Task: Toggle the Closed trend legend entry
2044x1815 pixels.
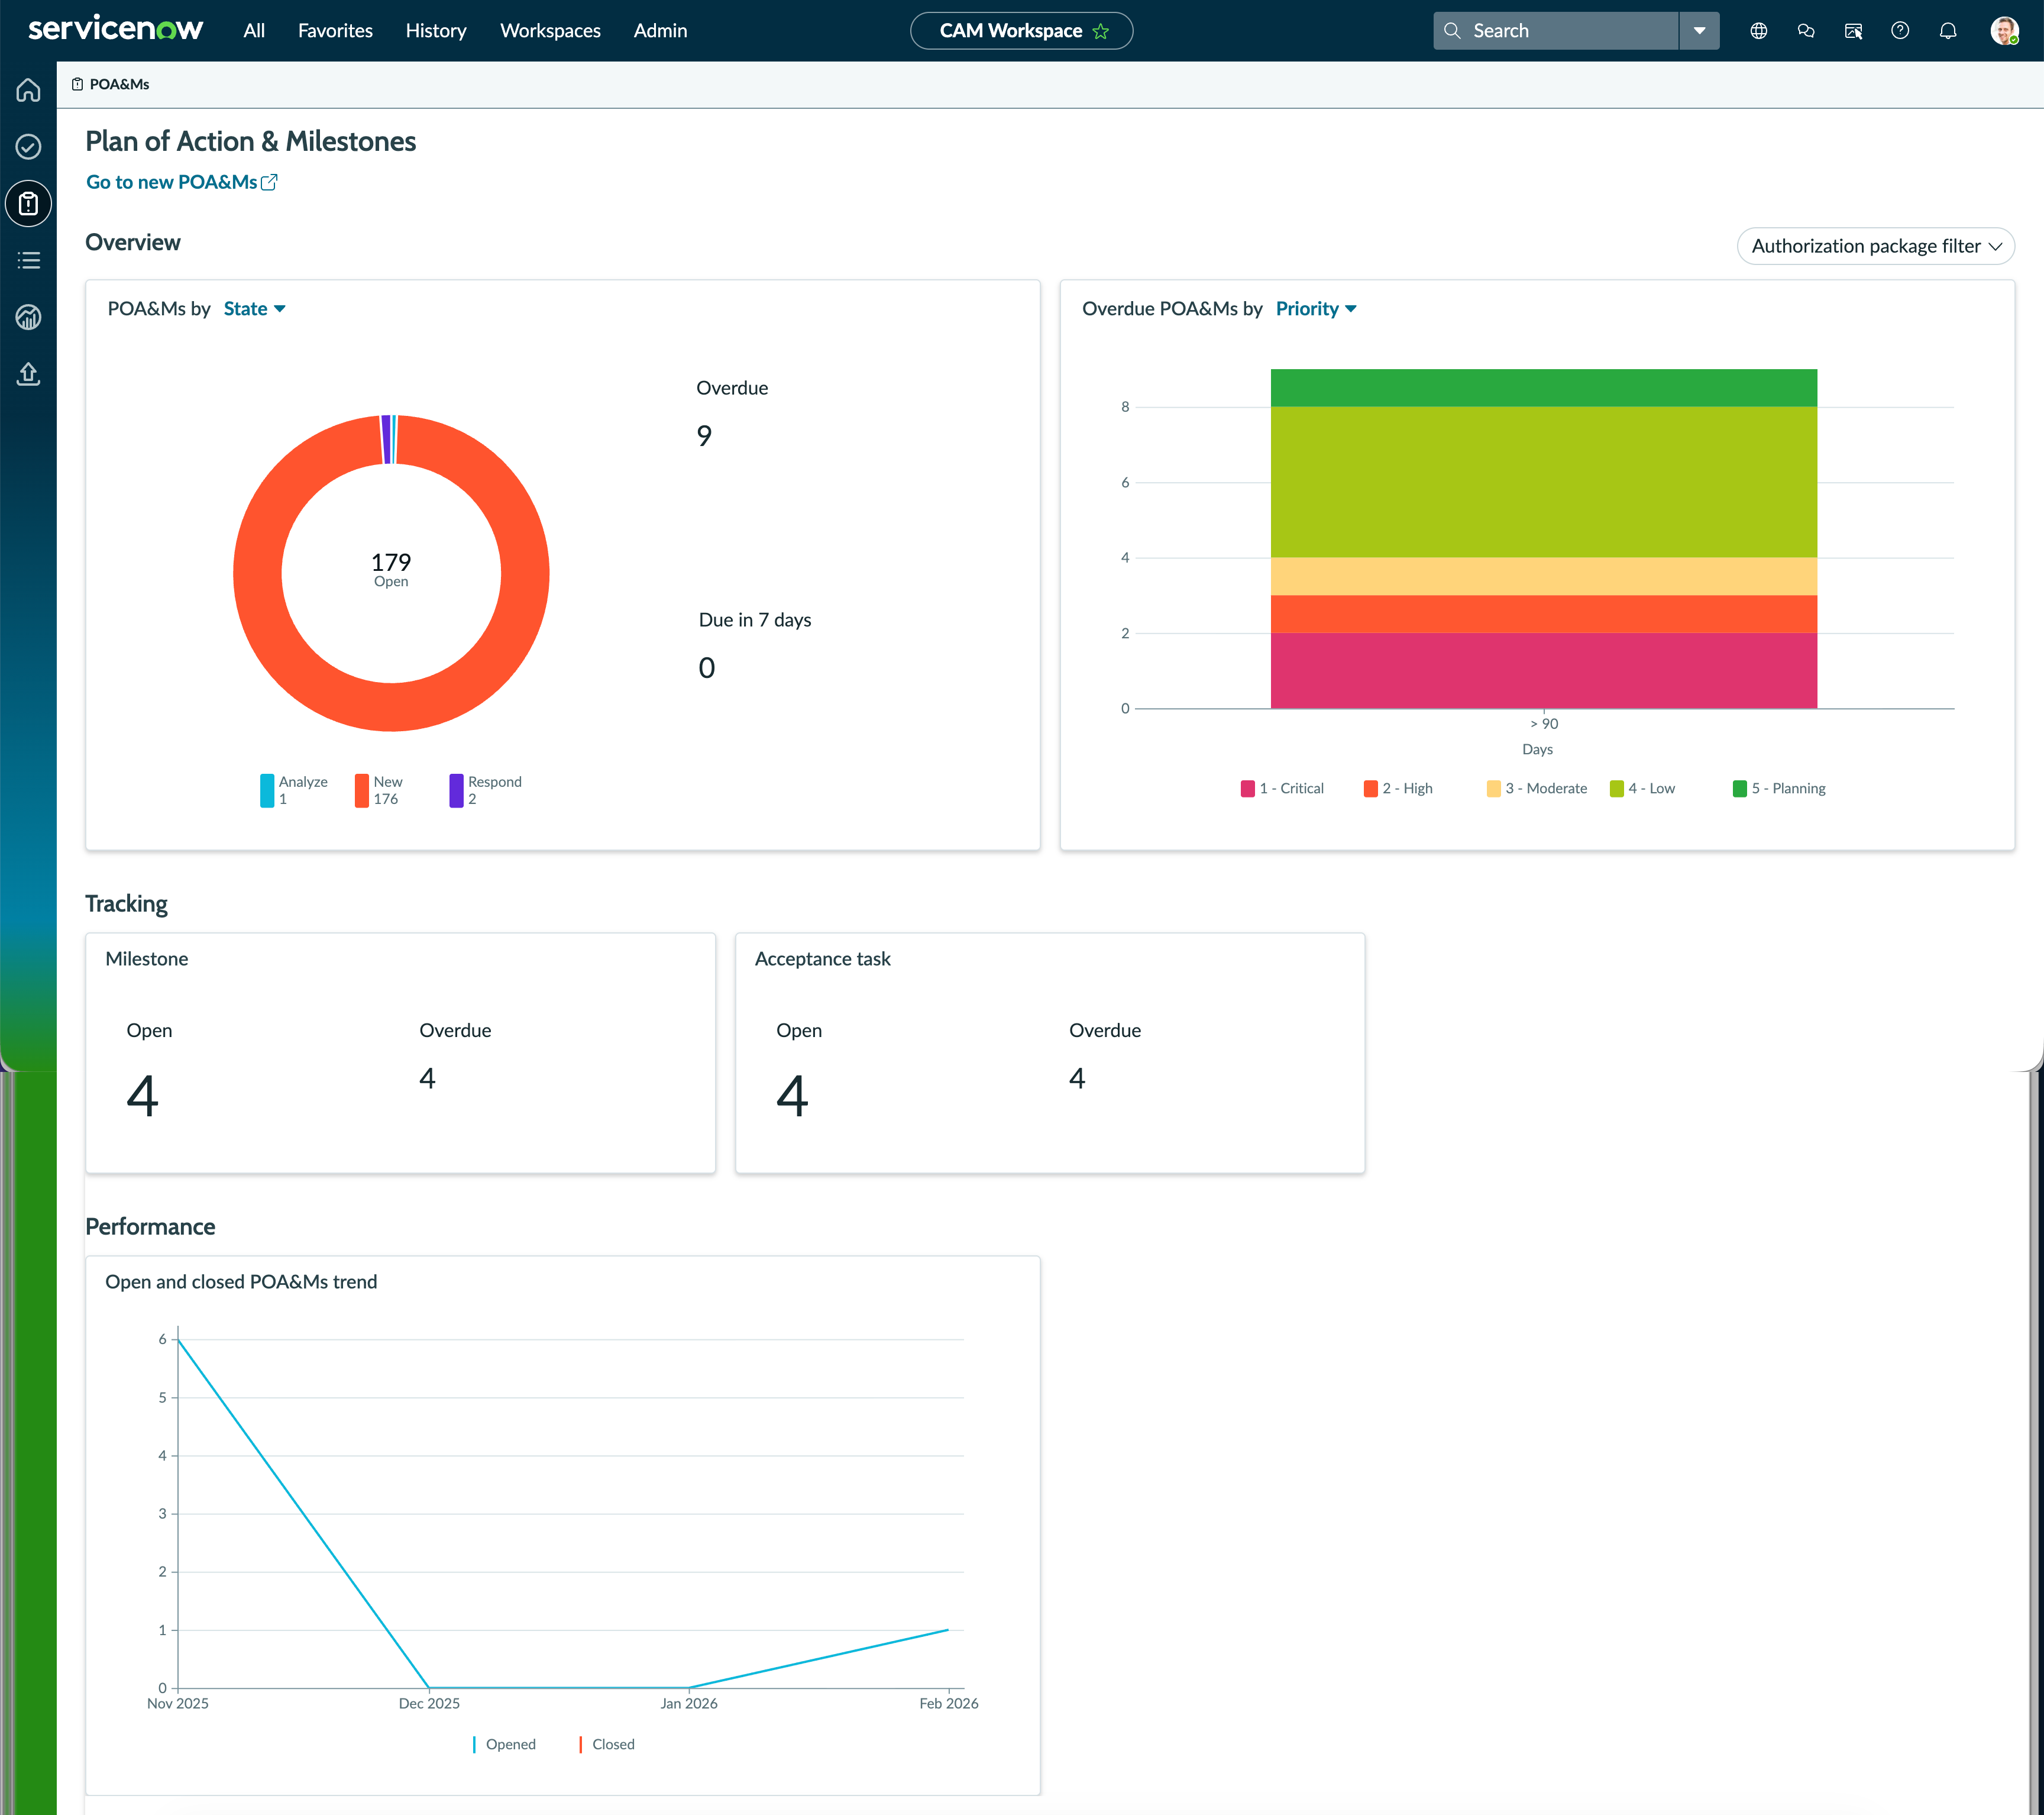Action: tap(607, 1744)
